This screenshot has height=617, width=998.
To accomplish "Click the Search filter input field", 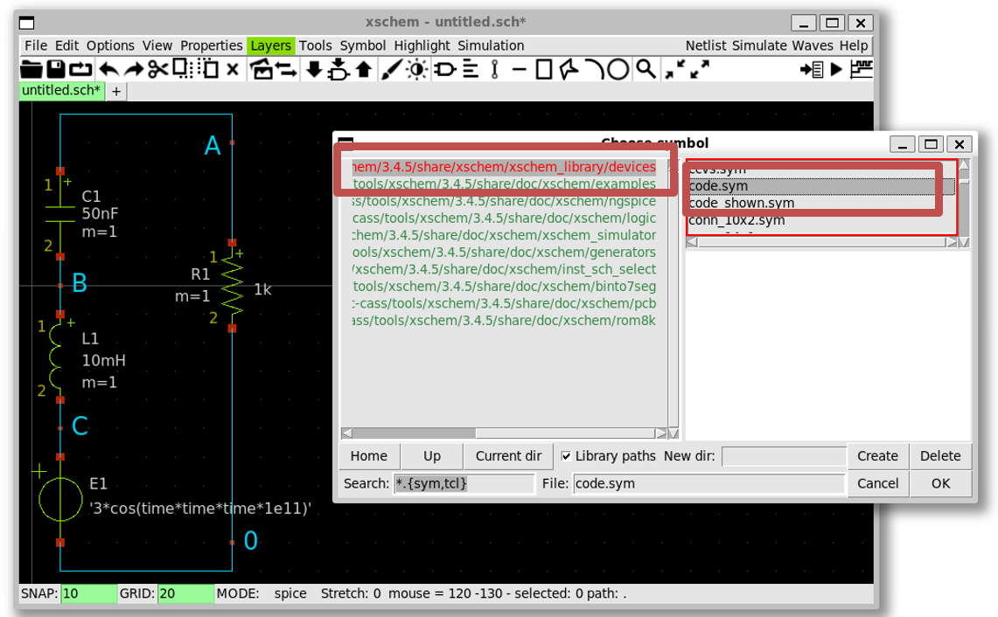I will click(464, 483).
